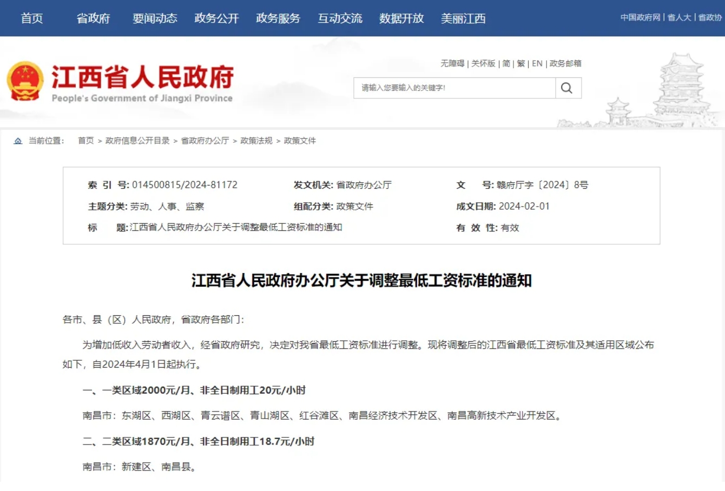Visit the 省政协 link
The height and width of the screenshot is (491, 725).
tap(710, 17)
